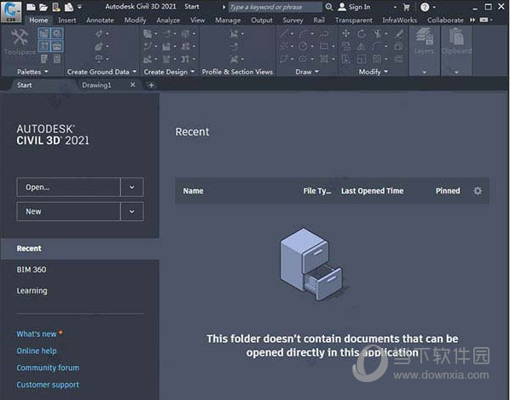
Task: Open the Customer support link
Action: pos(48,385)
